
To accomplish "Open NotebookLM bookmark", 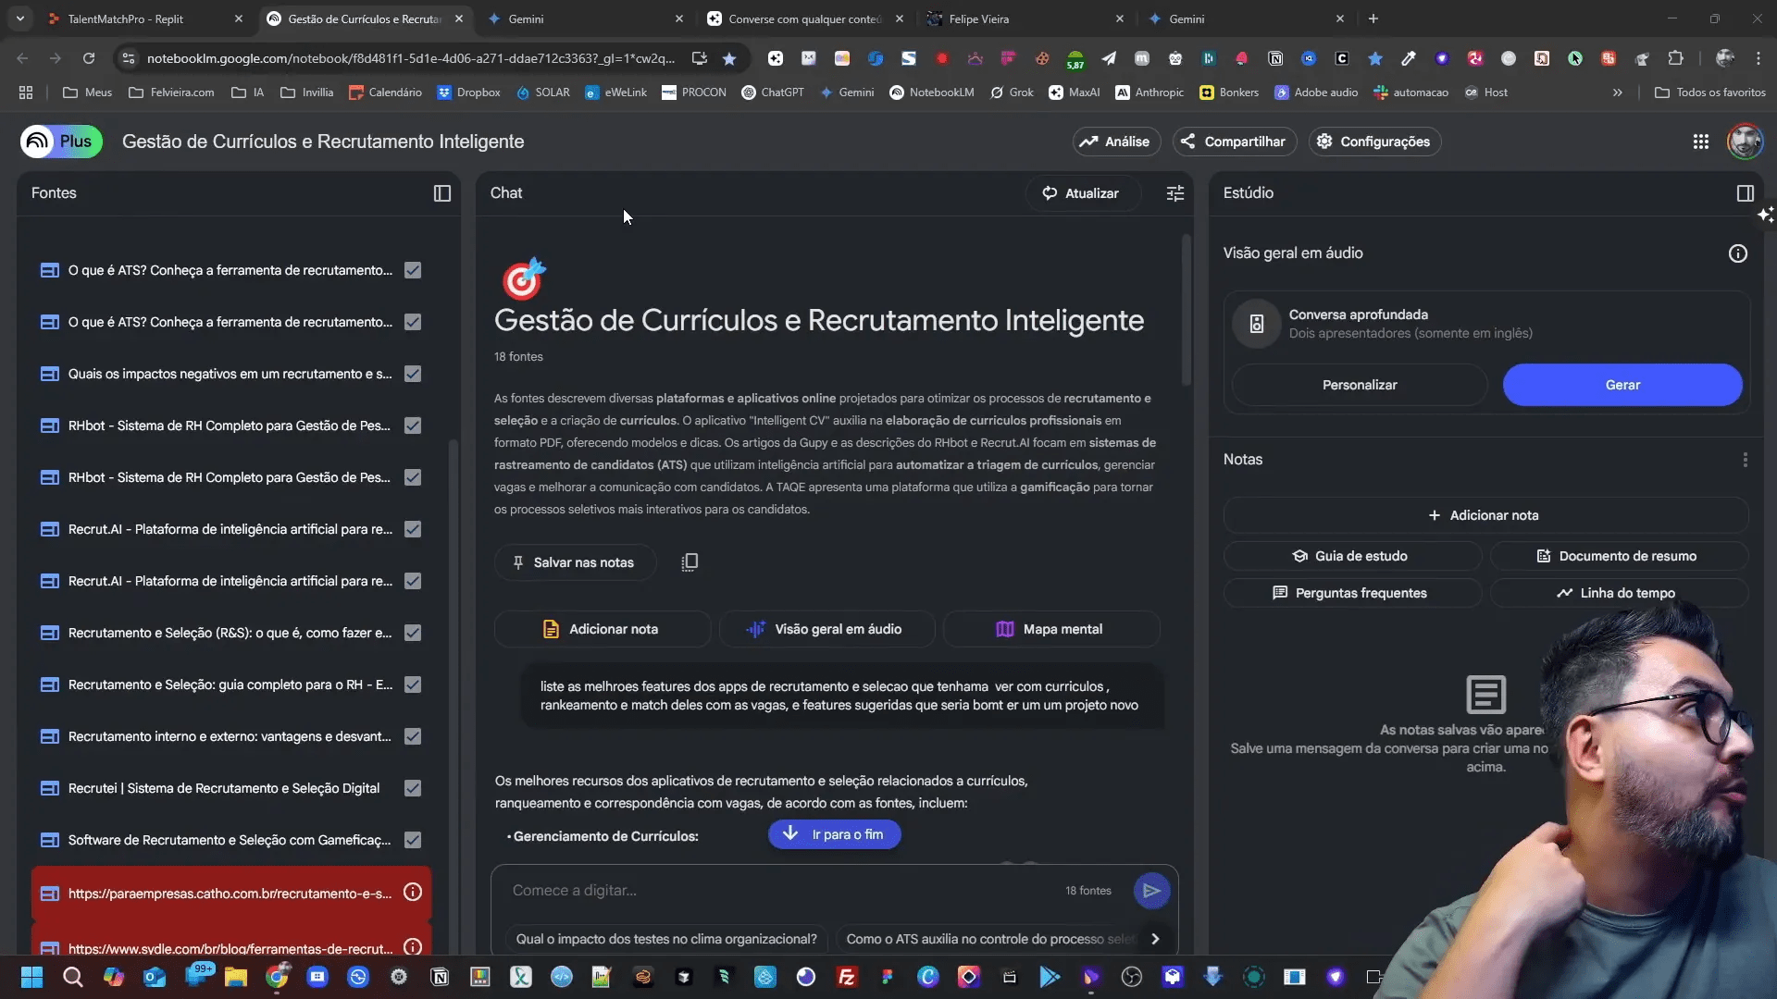I will point(931,92).
